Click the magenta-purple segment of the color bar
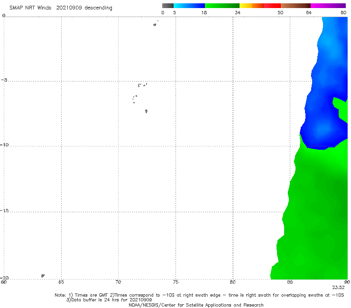Image resolution: width=351 pixels, height=308 pixels. click(328, 6)
